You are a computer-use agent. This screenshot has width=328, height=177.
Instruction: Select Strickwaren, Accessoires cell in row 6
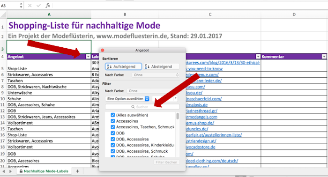click(49, 74)
